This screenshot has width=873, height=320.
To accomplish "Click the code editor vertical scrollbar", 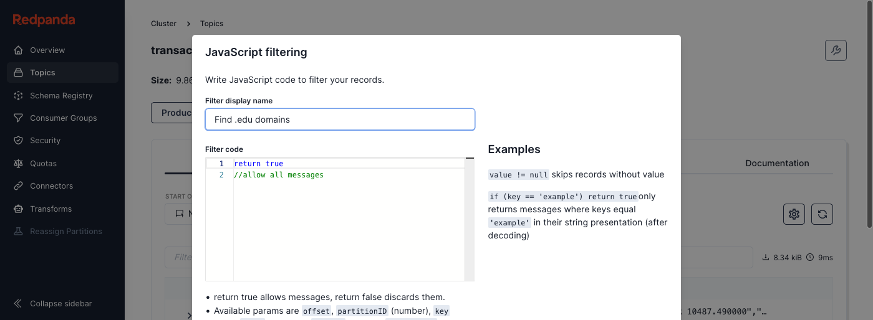I will (x=470, y=218).
